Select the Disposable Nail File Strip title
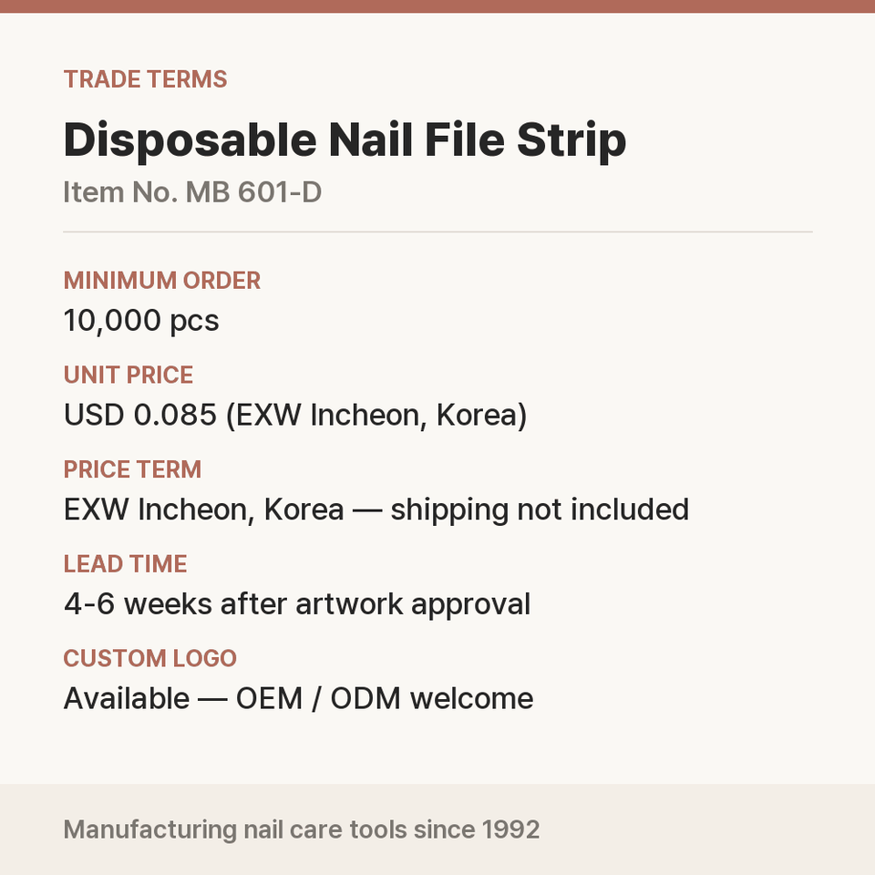 [345, 140]
